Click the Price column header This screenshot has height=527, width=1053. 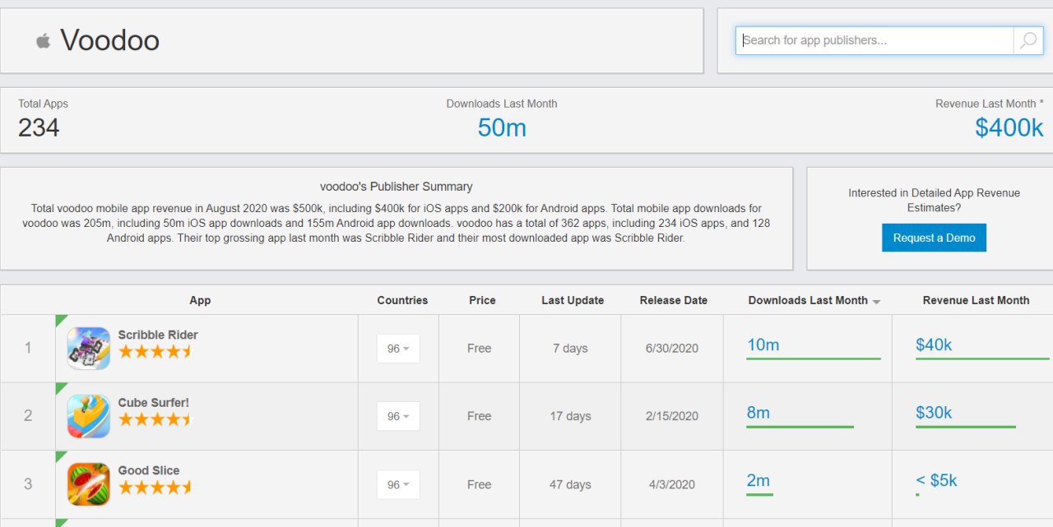pyautogui.click(x=482, y=300)
